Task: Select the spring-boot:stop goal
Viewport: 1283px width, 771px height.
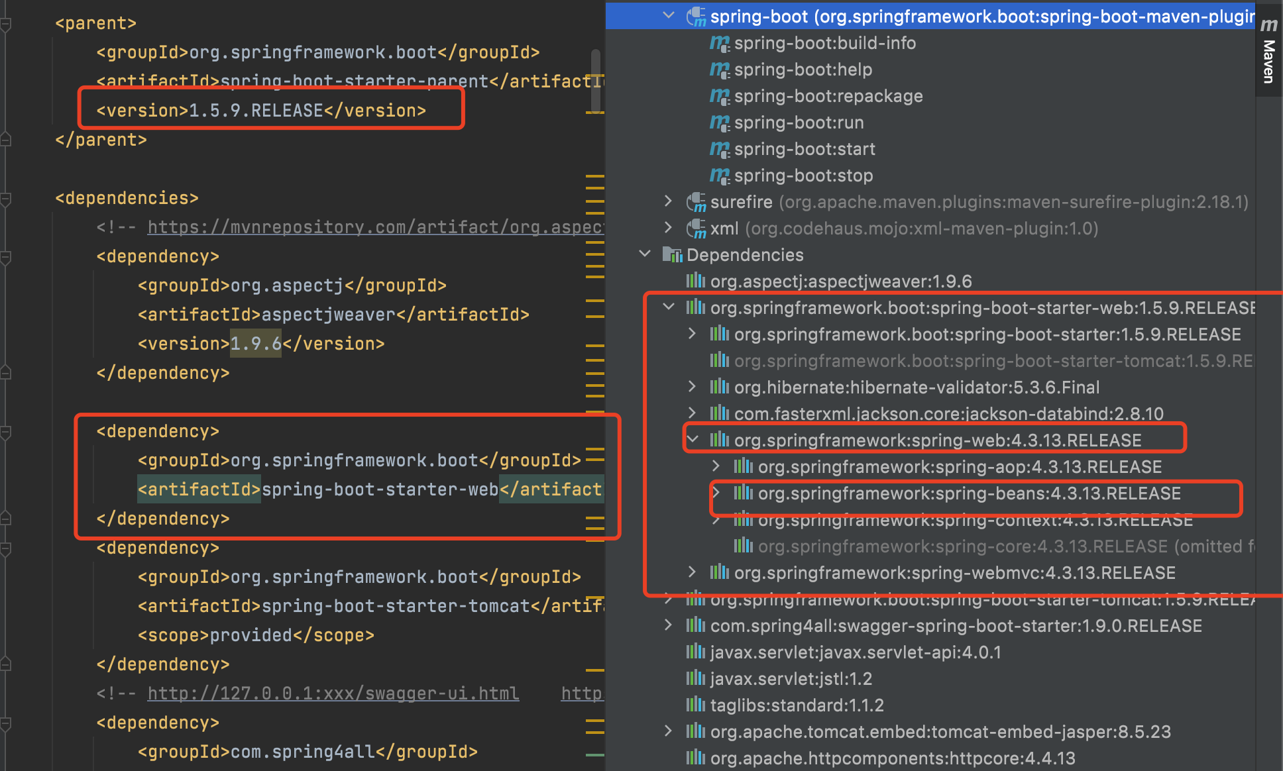Action: click(803, 176)
